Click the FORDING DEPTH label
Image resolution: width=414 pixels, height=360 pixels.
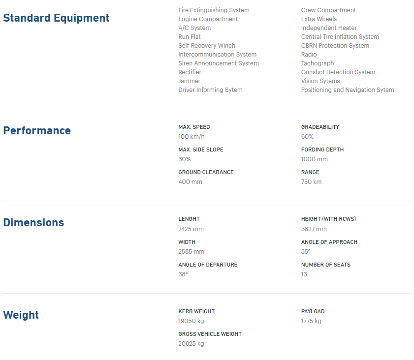click(x=322, y=150)
